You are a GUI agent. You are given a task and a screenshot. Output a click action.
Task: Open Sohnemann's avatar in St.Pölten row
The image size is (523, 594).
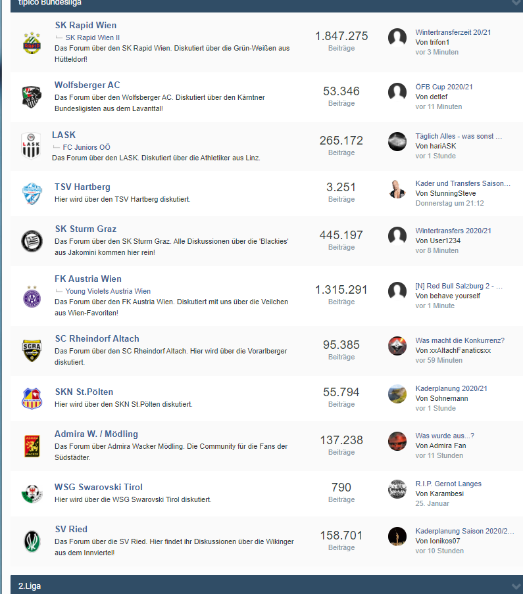click(397, 394)
